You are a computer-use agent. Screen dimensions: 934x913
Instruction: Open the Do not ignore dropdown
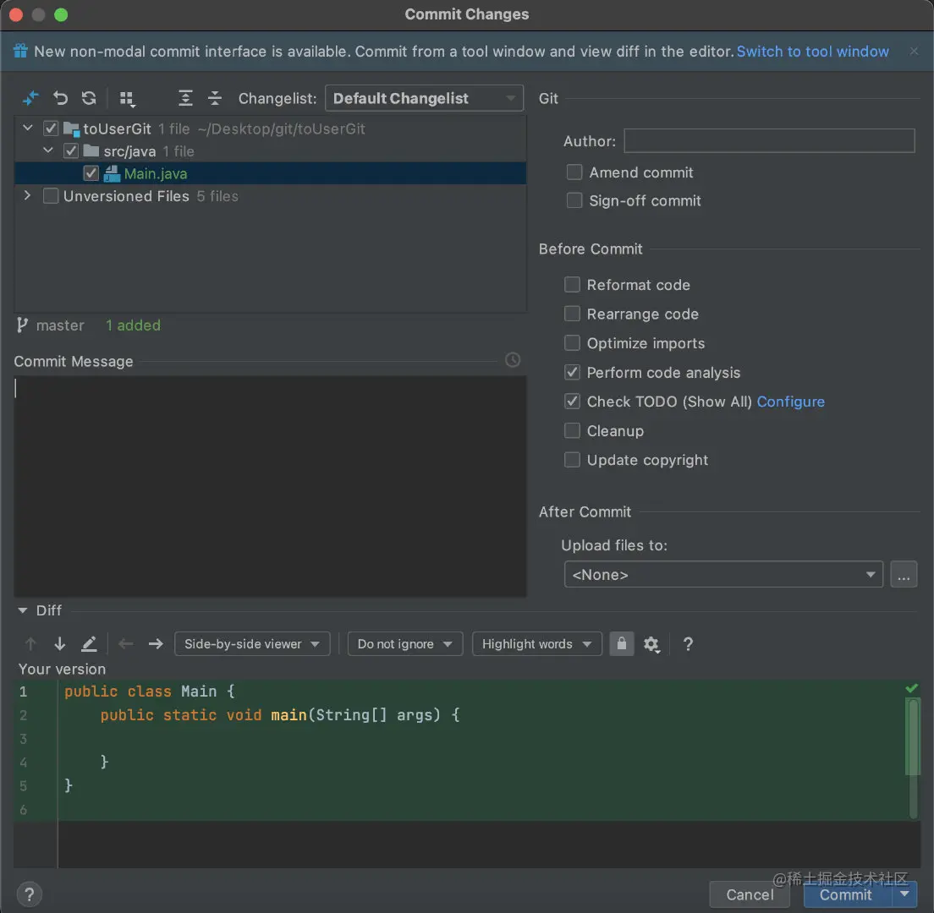405,644
